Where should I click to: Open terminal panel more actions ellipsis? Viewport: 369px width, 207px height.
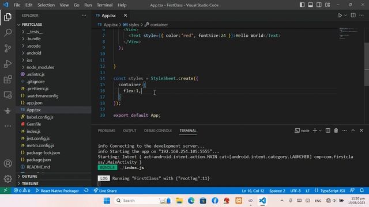coord(345,131)
